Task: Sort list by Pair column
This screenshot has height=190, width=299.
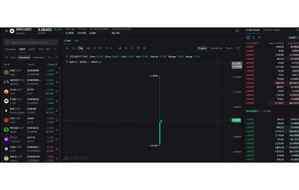Action: pyautogui.click(x=7, y=64)
